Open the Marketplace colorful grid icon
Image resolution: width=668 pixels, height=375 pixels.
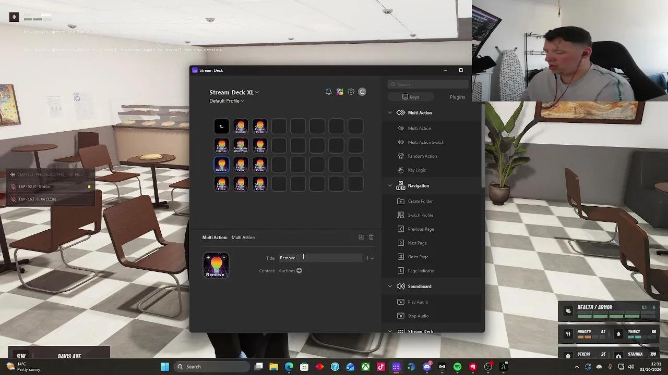pos(340,92)
